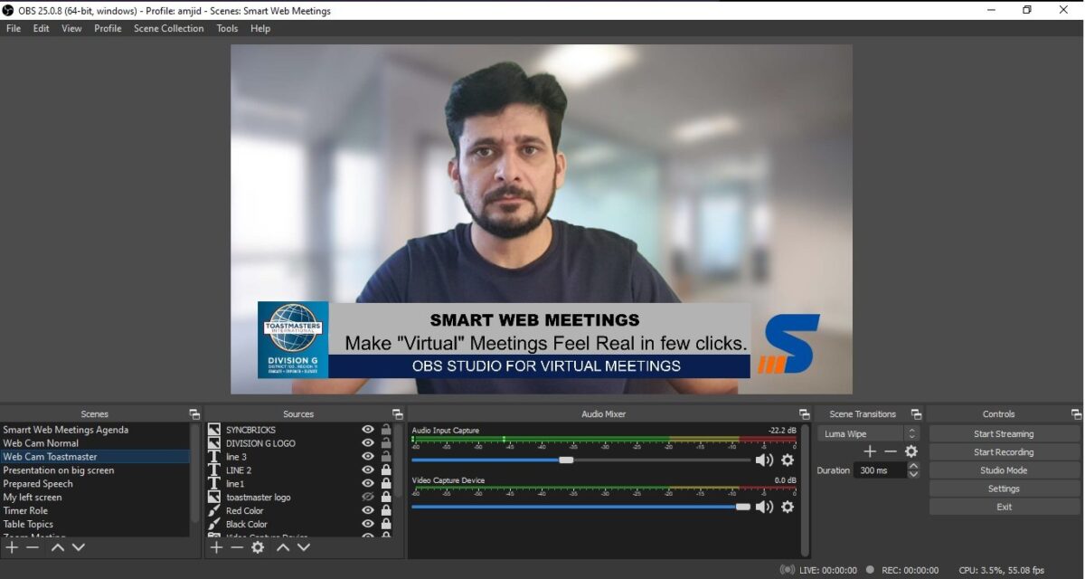Open Audio Input Capture gear settings
This screenshot has height=579, width=1085.
pos(788,460)
